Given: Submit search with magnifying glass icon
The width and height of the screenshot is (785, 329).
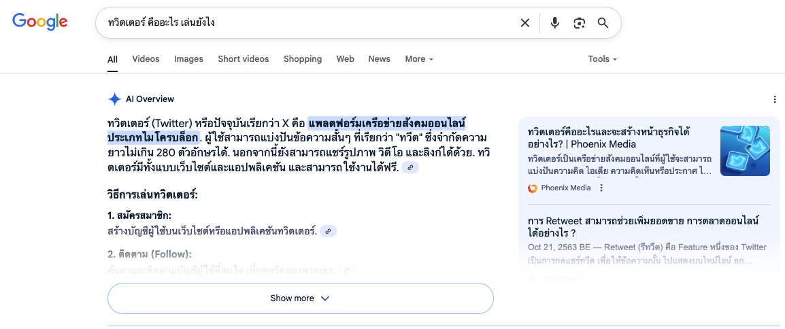Looking at the screenshot, I should [x=603, y=23].
